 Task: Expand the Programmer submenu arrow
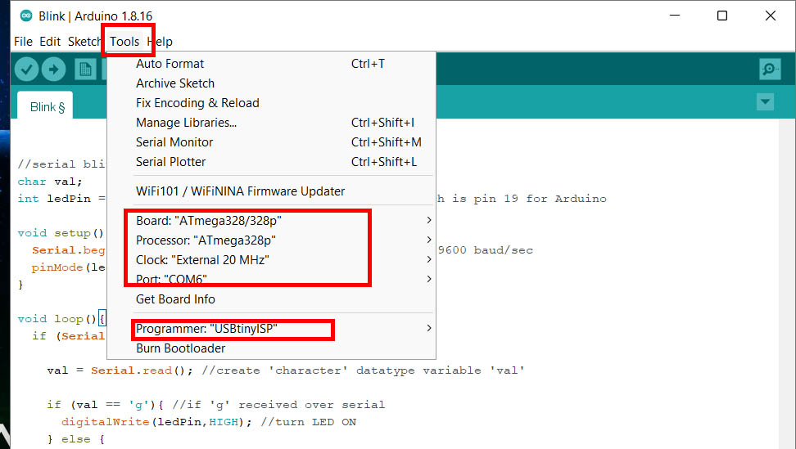(429, 329)
